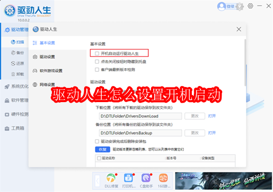The image size is (273, 192).
Task: Click the globe icon beside 网络设置
Action: click(35, 85)
